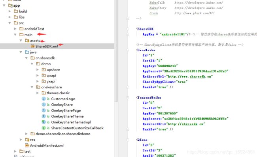The image size is (257, 157).
Task: Collapse the src folder arrow
Action: pyautogui.click(x=9, y=23)
